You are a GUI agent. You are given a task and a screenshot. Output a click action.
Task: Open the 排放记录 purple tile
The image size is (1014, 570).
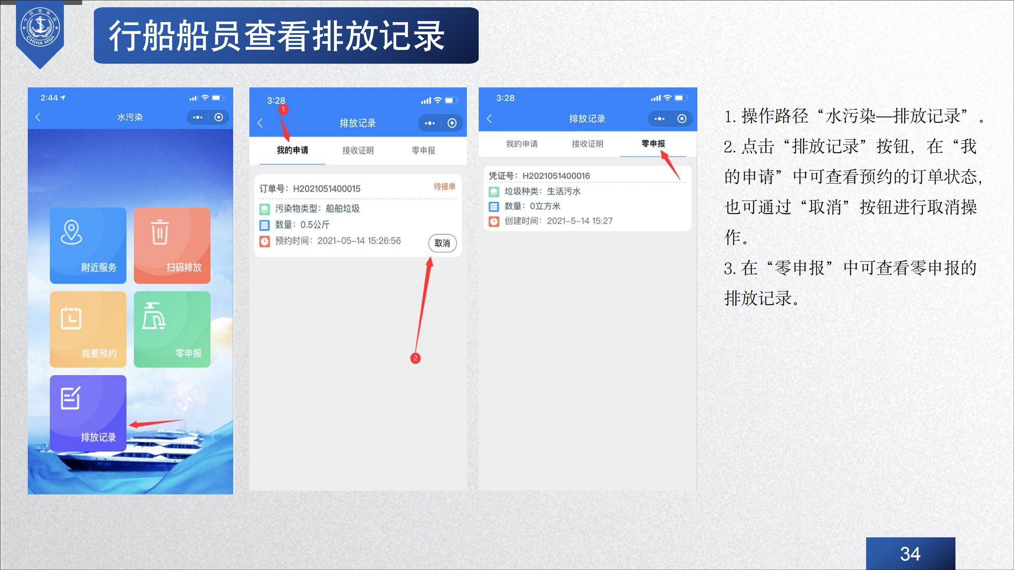click(x=88, y=413)
